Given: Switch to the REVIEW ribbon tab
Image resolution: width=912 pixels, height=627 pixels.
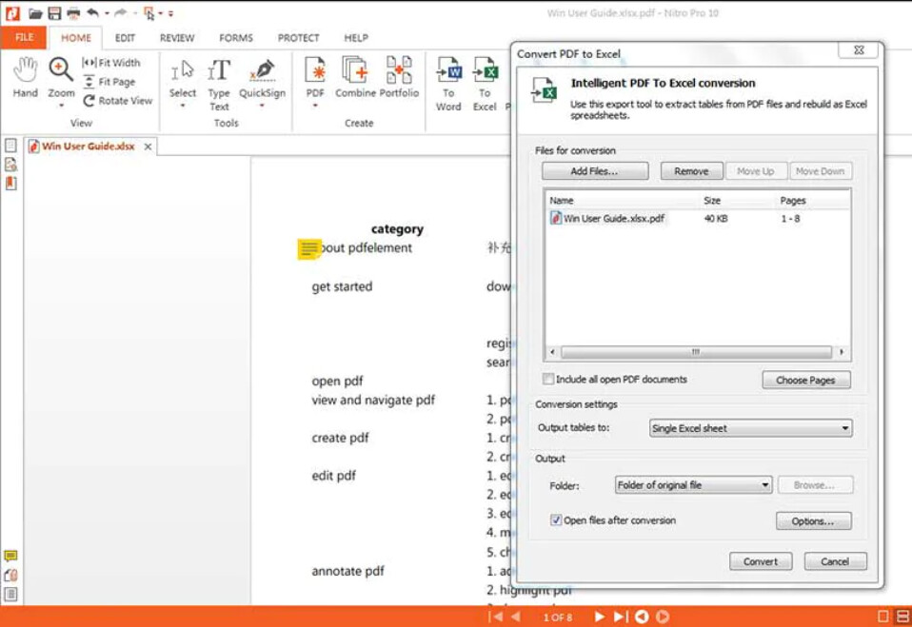Looking at the screenshot, I should 177,38.
